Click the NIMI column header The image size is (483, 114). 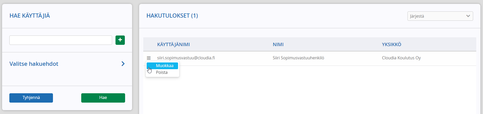pos(278,45)
